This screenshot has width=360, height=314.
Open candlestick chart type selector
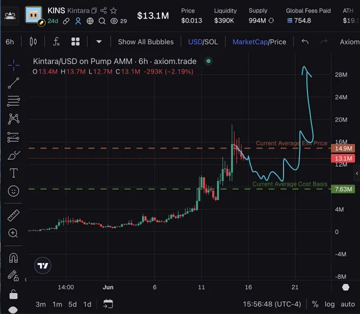[x=33, y=42]
